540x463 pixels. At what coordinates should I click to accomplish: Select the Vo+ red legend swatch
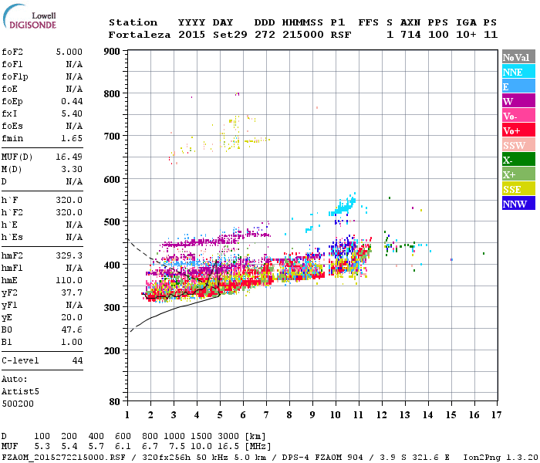click(x=518, y=130)
